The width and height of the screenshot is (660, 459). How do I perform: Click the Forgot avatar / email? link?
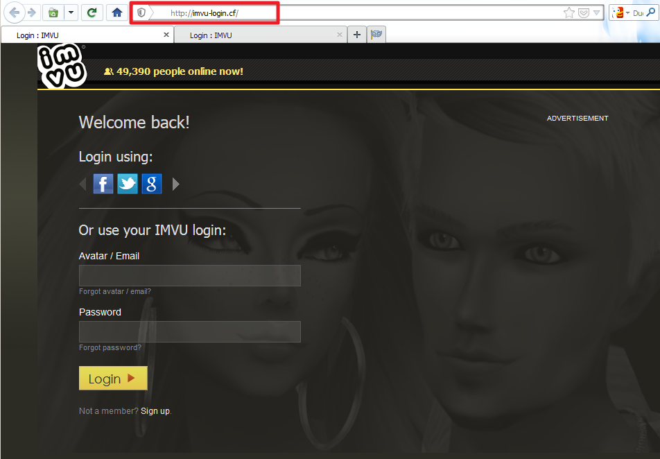115,291
